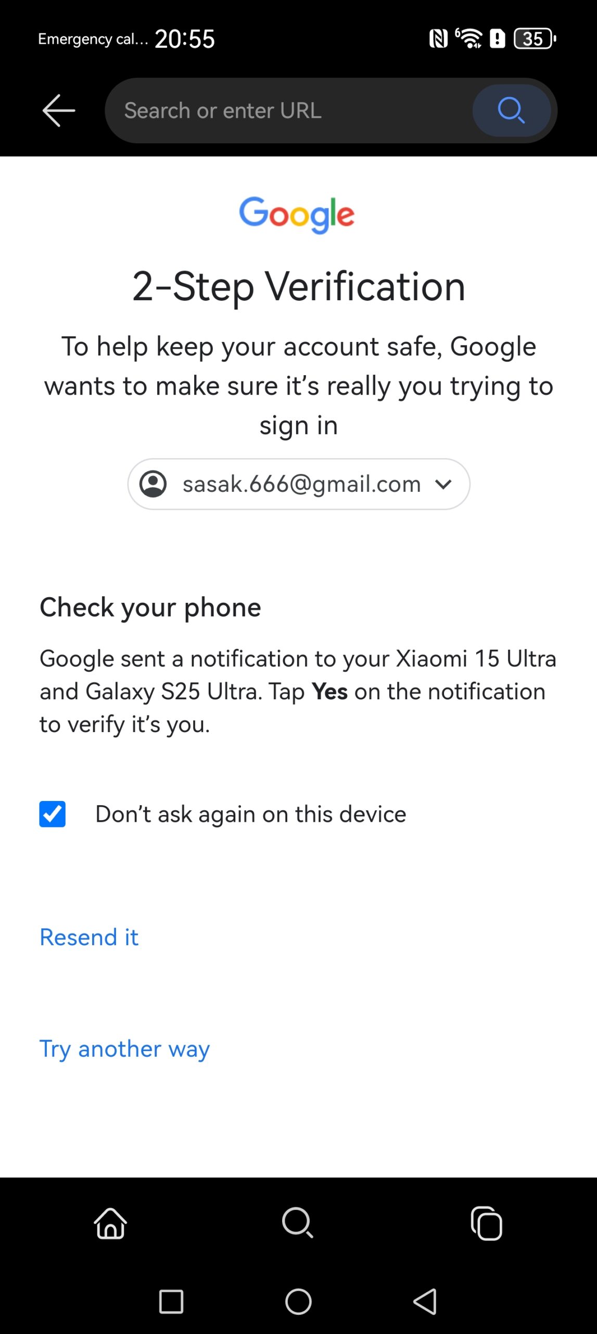Open the sasak.666@gmail.com account switcher
This screenshot has height=1334, width=597.
click(x=301, y=484)
